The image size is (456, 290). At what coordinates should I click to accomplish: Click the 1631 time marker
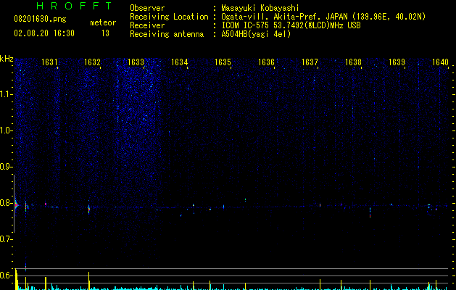49,62
